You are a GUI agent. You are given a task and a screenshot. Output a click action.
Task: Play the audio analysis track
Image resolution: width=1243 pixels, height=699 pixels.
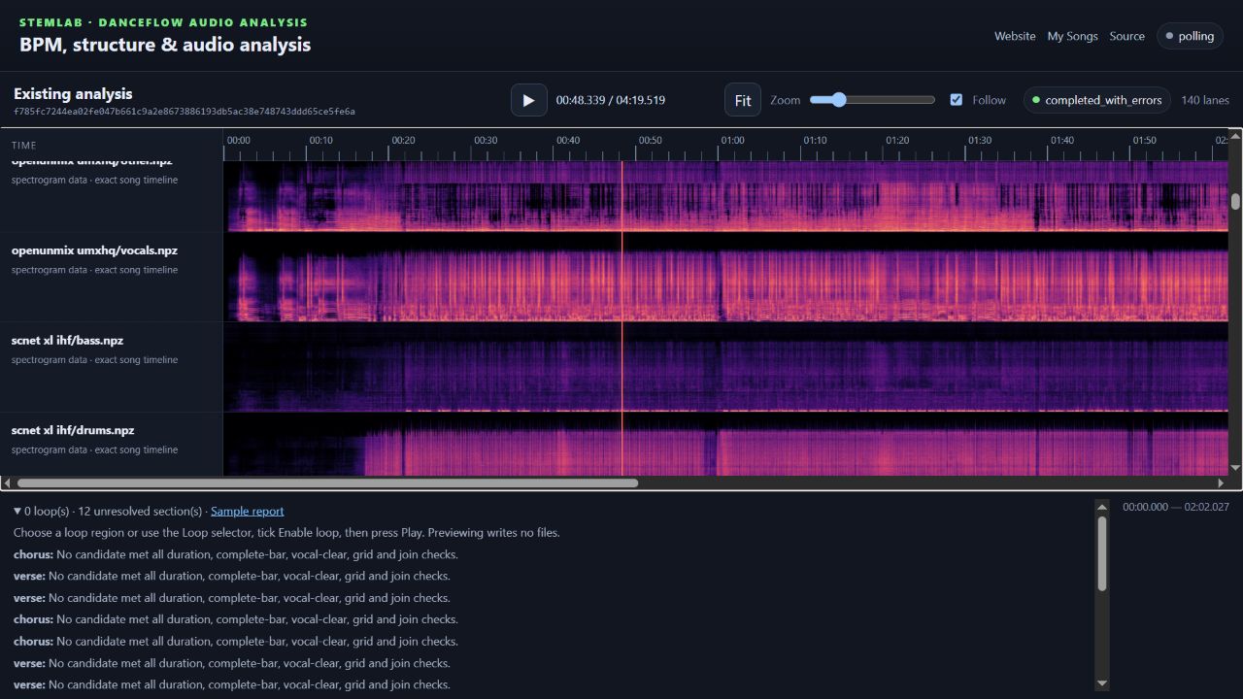pyautogui.click(x=529, y=100)
